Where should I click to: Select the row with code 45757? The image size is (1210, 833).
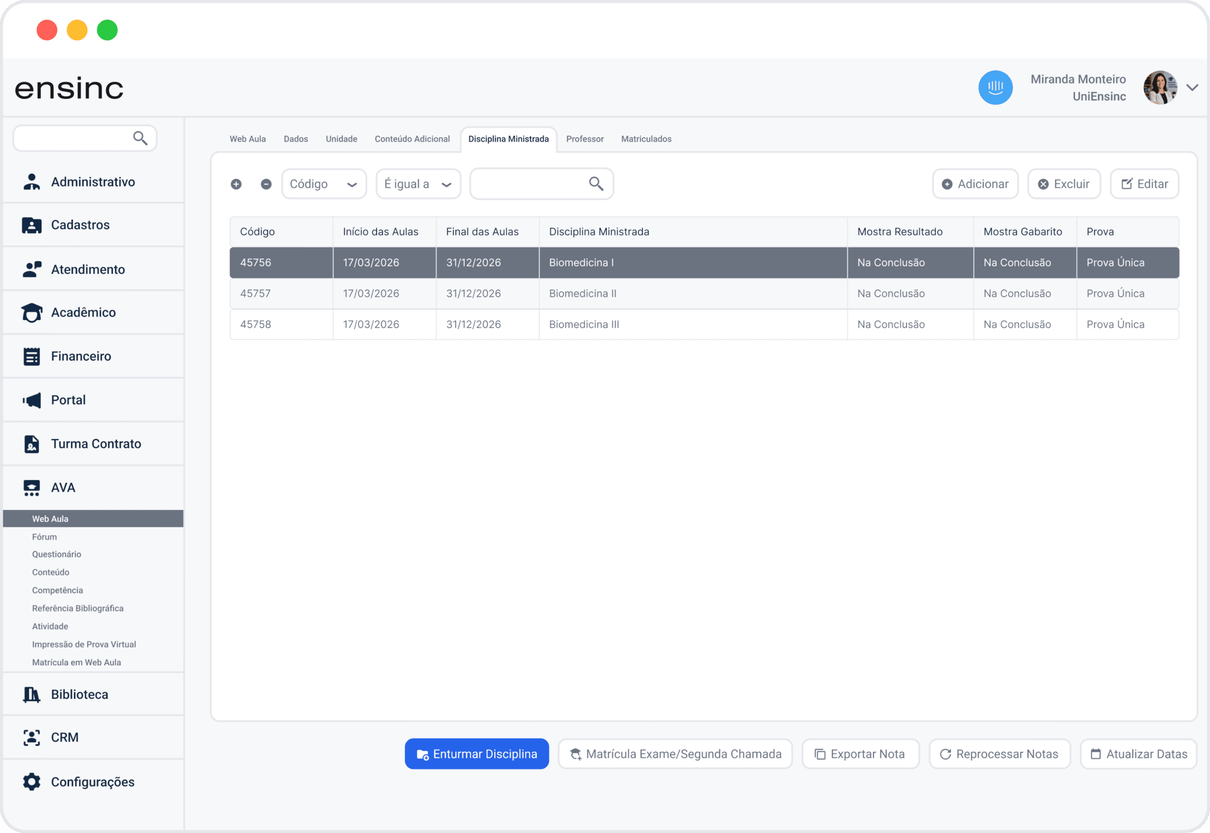(704, 293)
